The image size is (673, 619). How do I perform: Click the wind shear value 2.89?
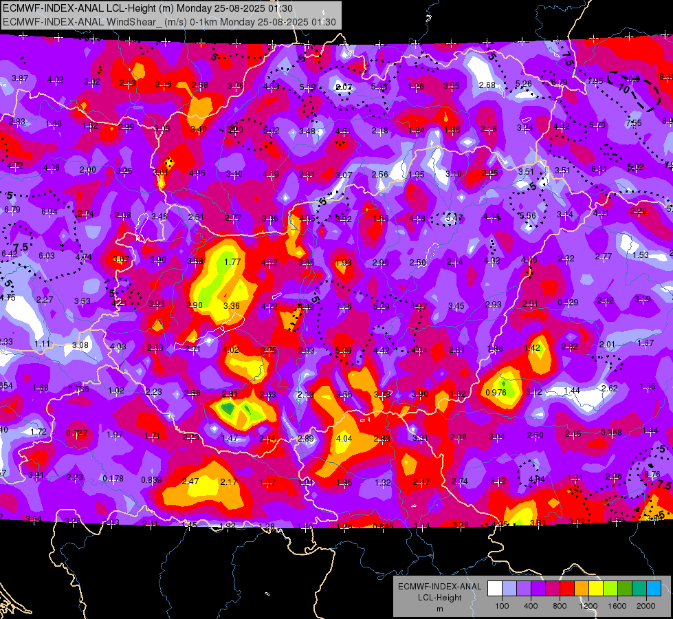[306, 439]
